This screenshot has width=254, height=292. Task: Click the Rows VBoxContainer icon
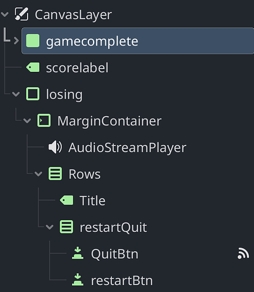(x=55, y=173)
